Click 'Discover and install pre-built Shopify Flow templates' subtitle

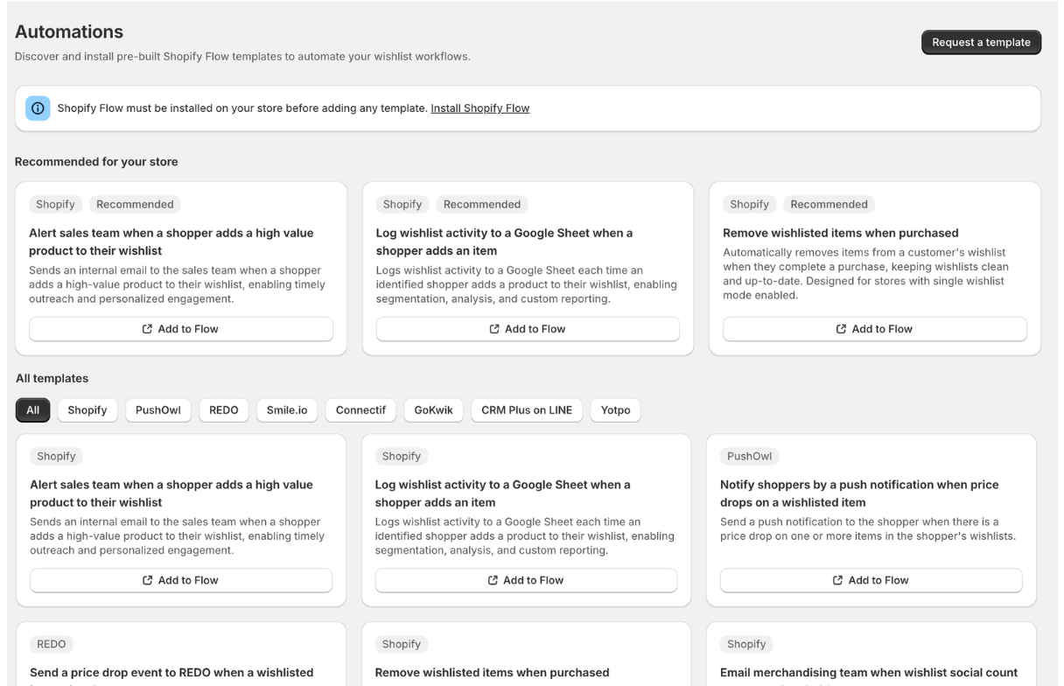242,56
